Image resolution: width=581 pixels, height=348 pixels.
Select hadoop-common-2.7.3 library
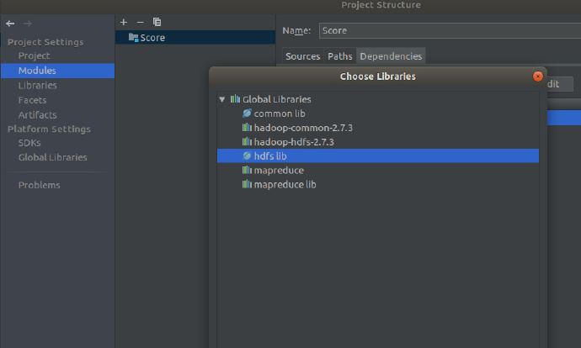pos(302,128)
